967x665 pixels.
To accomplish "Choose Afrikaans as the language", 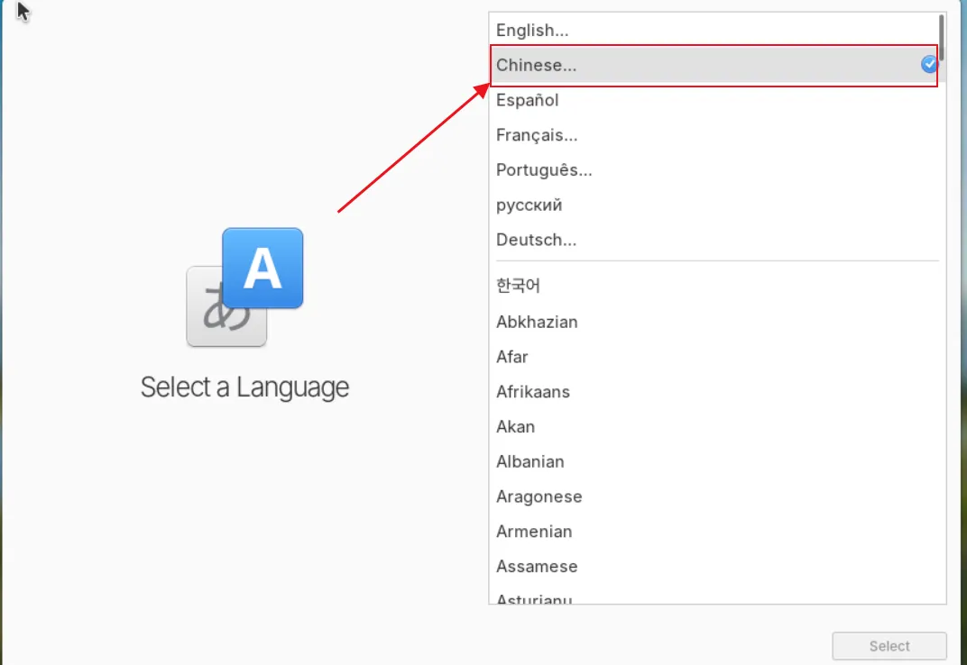I will coord(533,392).
